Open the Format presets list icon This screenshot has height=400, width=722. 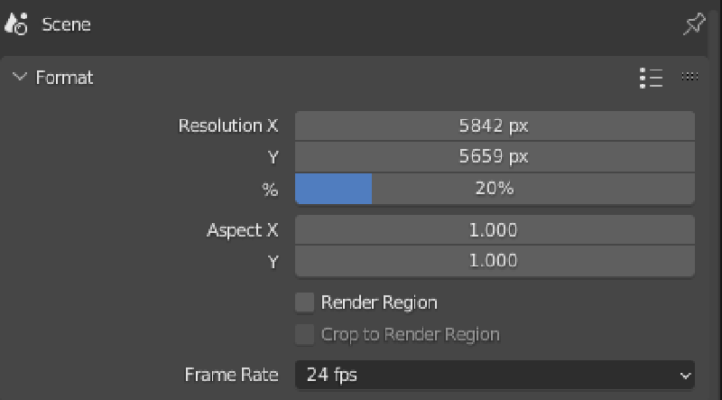tap(651, 78)
